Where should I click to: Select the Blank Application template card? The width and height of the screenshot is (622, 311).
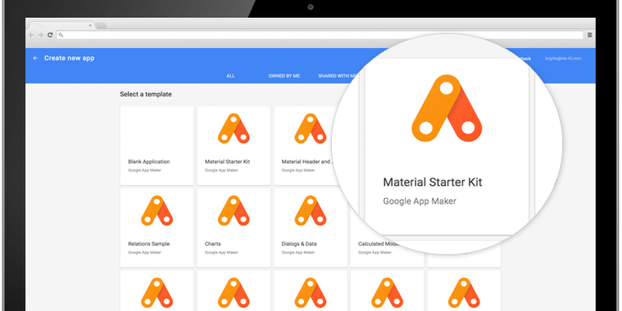coord(157,145)
